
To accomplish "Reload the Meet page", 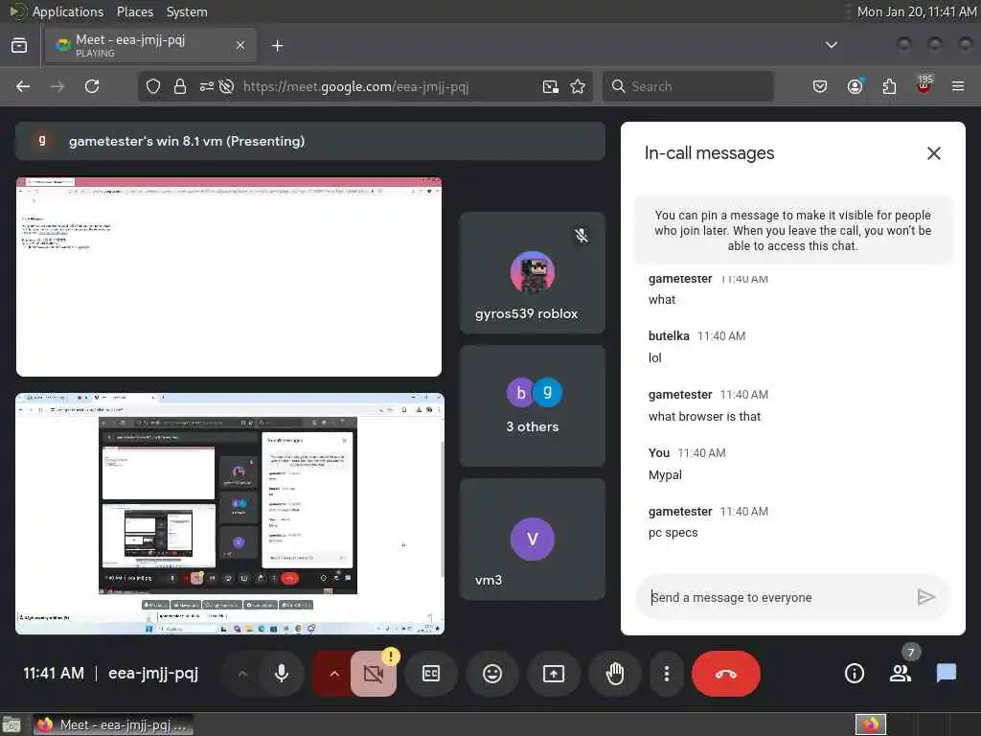I will (92, 86).
